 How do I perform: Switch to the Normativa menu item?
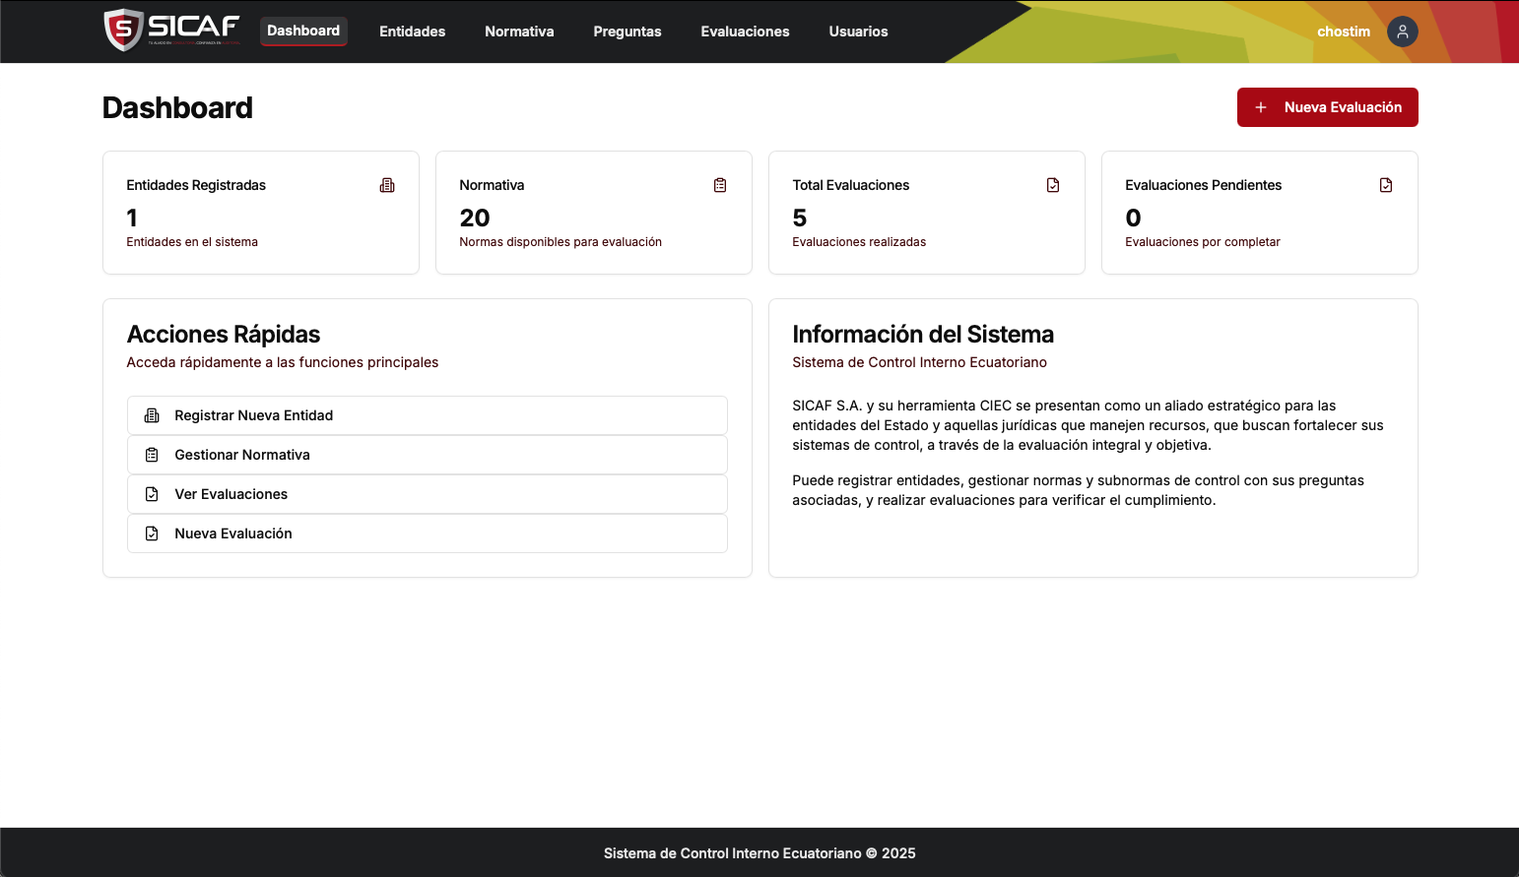pos(519,31)
